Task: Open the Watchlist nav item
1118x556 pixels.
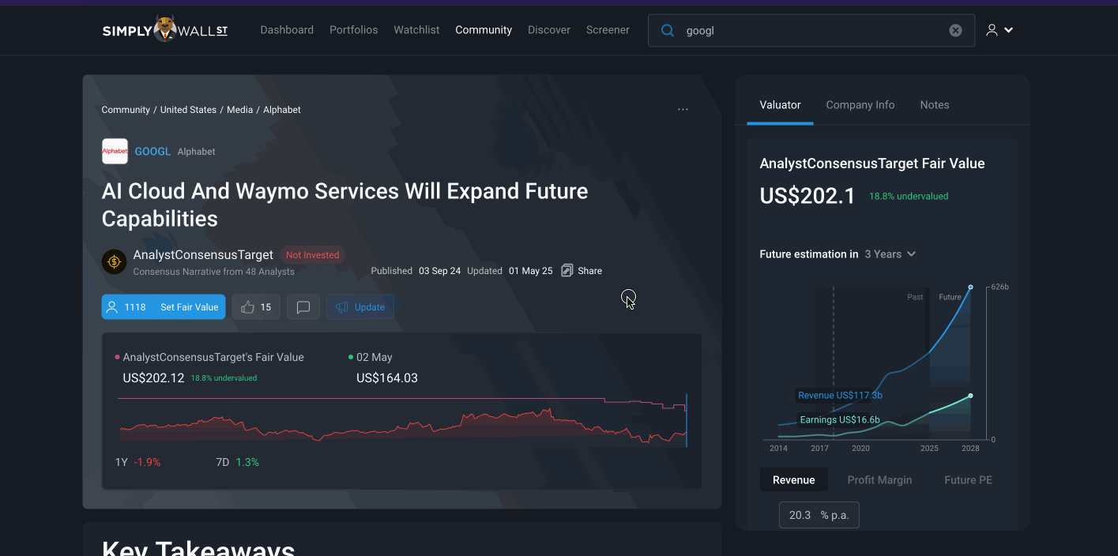Action: pos(416,30)
